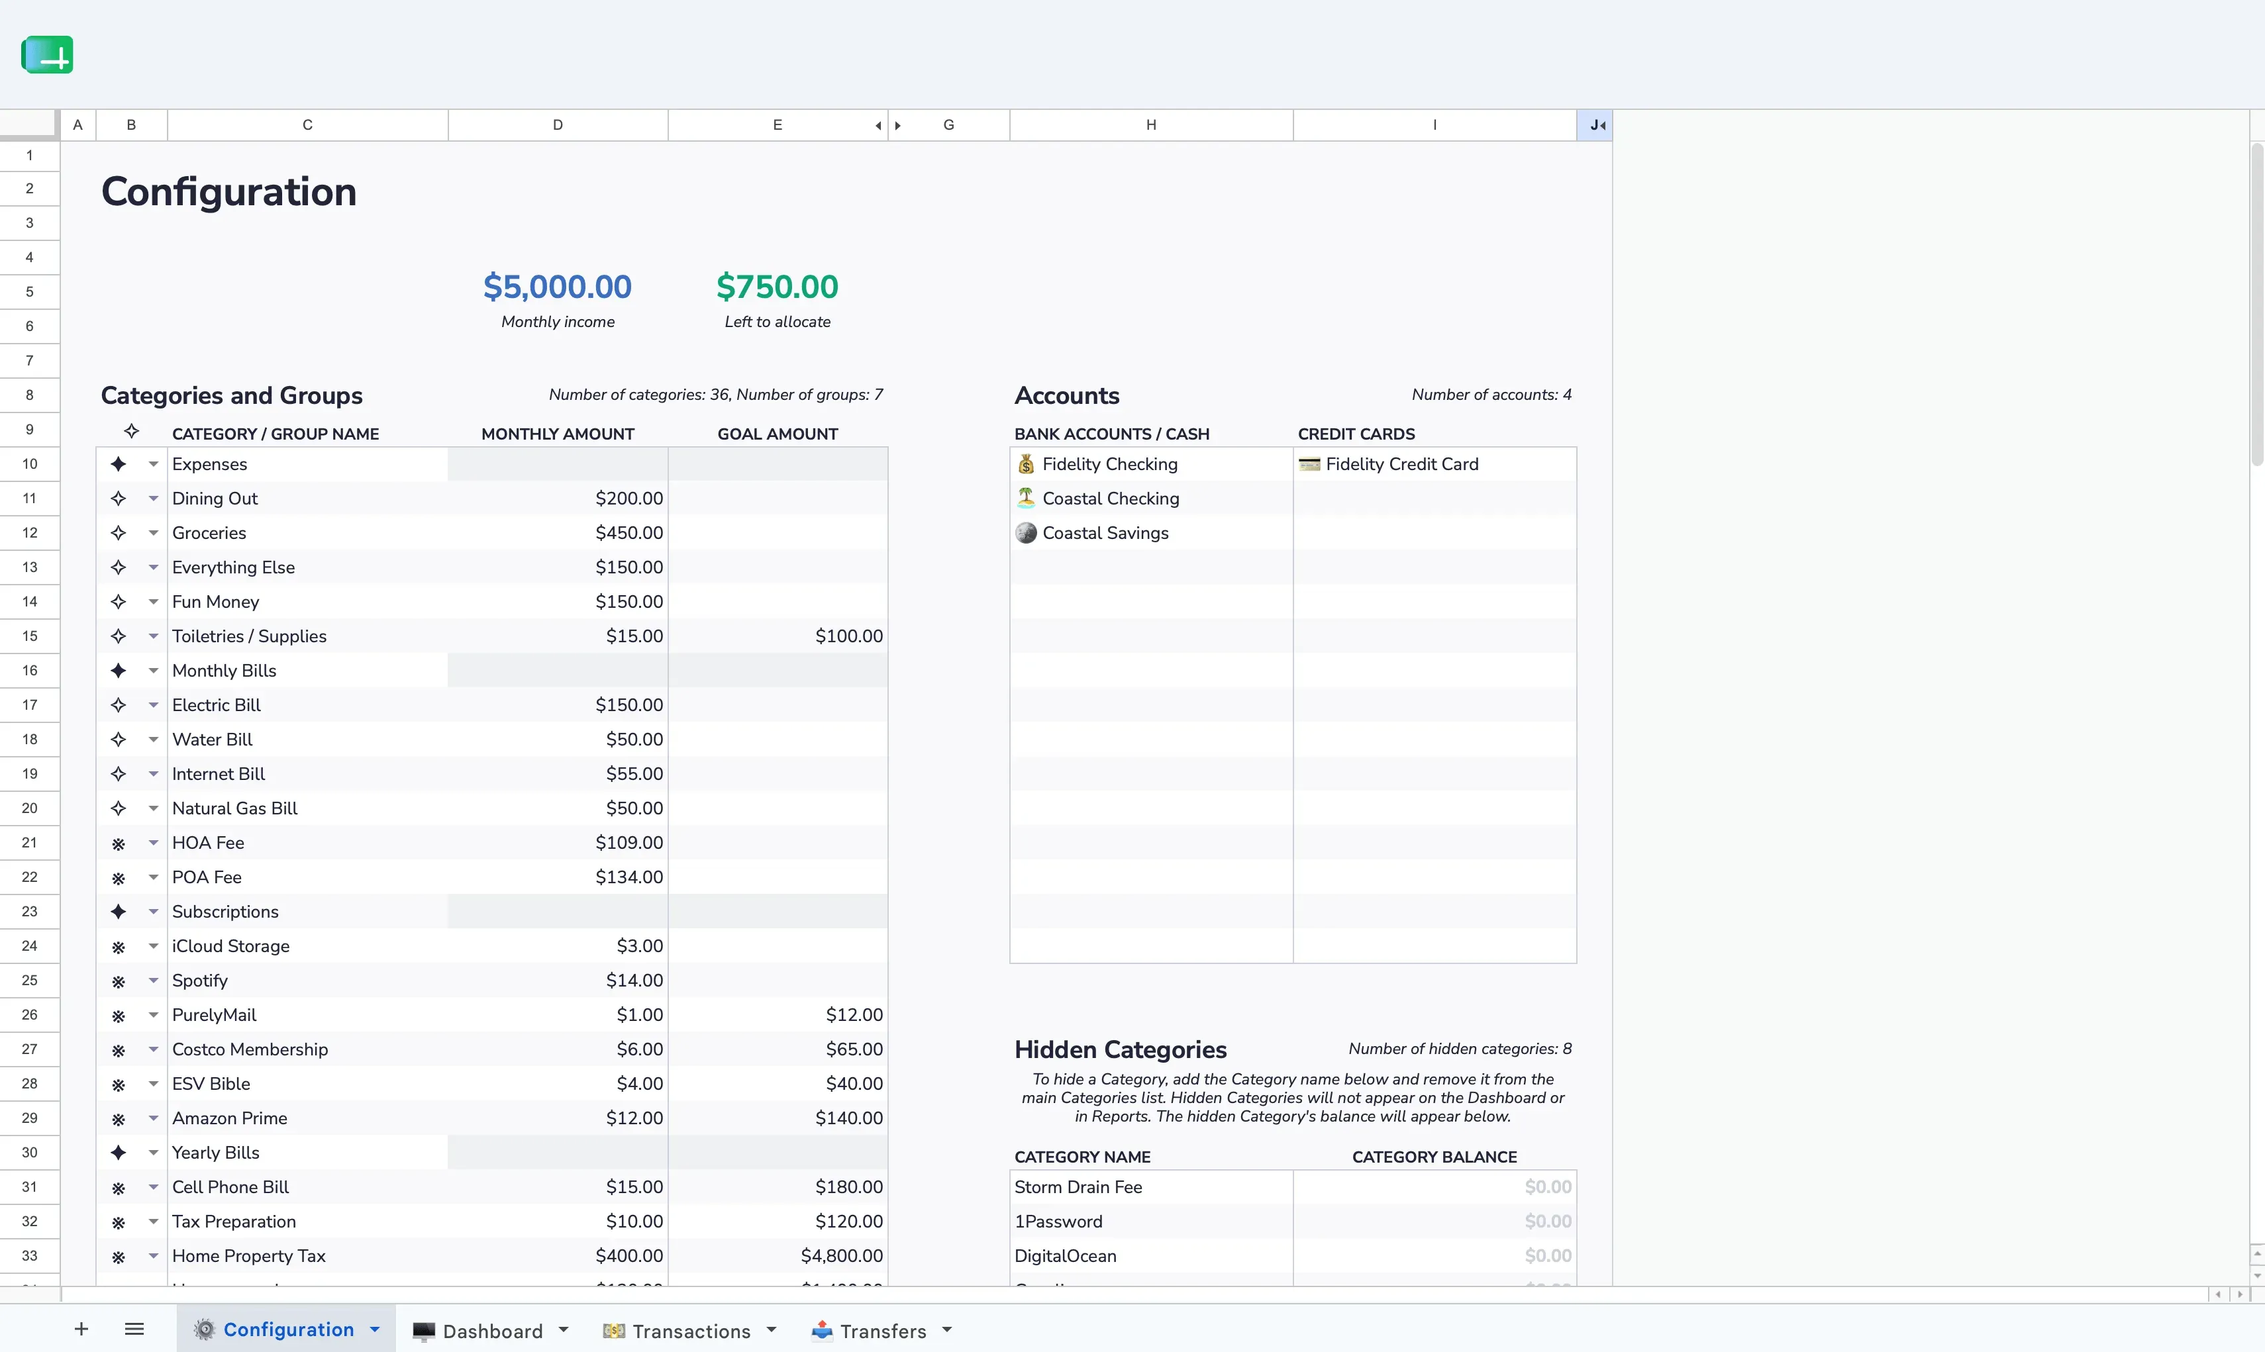Open the dropdown arrow in Cell Phone Bill row
The image size is (2265, 1352).
[x=153, y=1187]
